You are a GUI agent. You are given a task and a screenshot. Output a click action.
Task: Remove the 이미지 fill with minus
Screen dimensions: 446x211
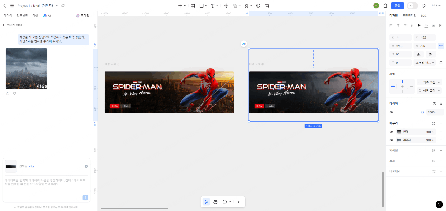point(441,140)
